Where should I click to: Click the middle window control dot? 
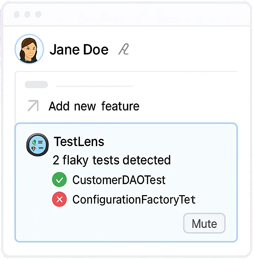click(x=27, y=14)
